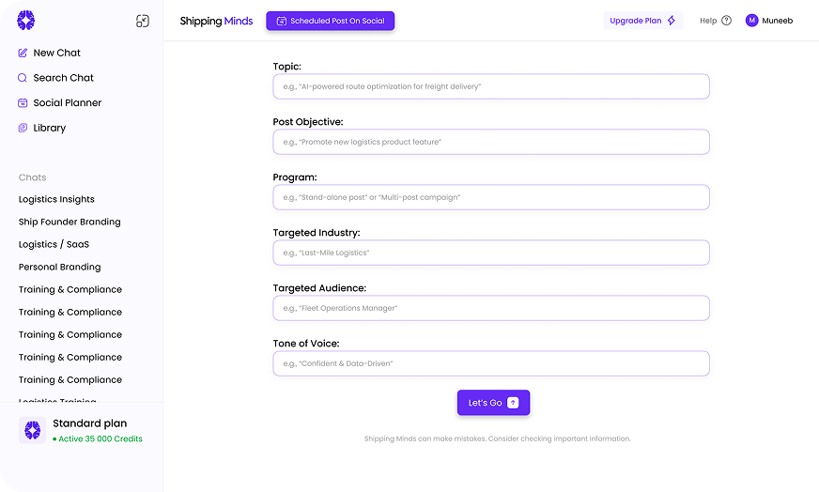Open the Scheduled Post On Social button

330,21
